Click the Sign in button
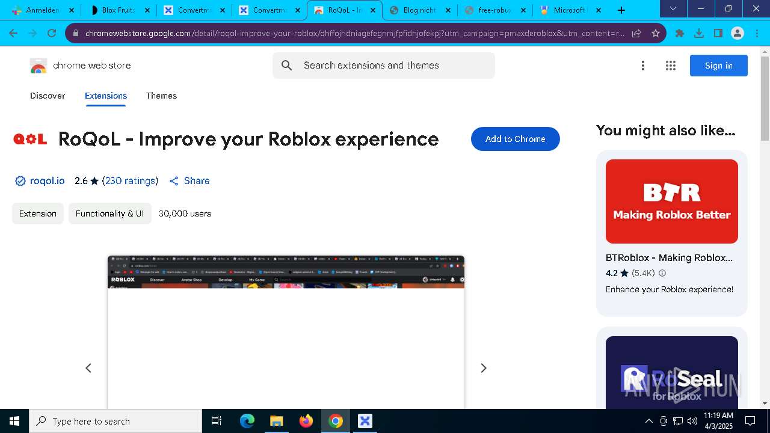Image resolution: width=770 pixels, height=433 pixels. (719, 66)
